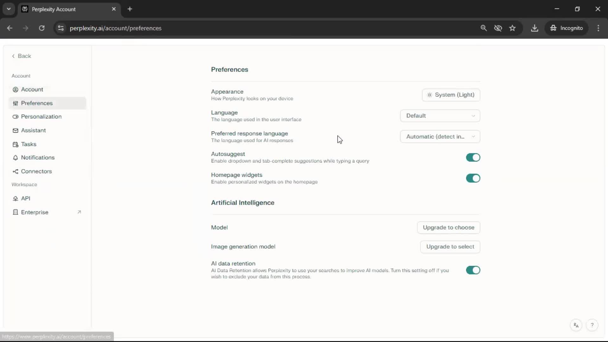
Task: Click the translate language icon at bottom right
Action: [576, 325]
